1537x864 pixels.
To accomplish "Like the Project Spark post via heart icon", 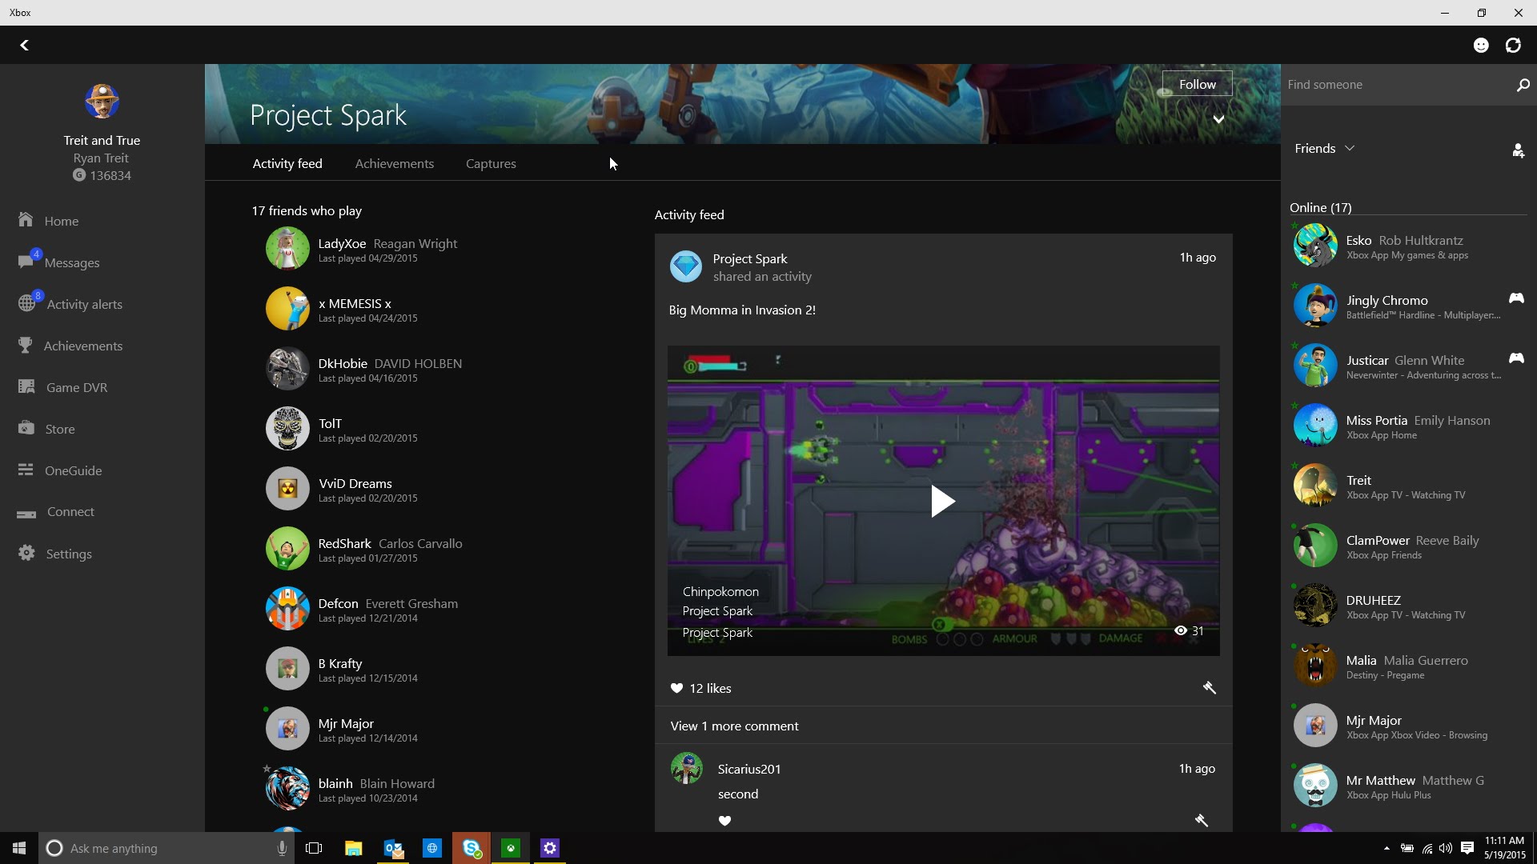I will click(676, 688).
